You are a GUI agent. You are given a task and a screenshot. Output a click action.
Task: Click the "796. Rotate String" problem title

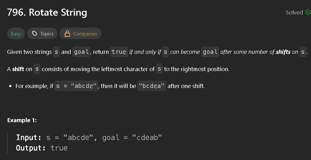47,13
